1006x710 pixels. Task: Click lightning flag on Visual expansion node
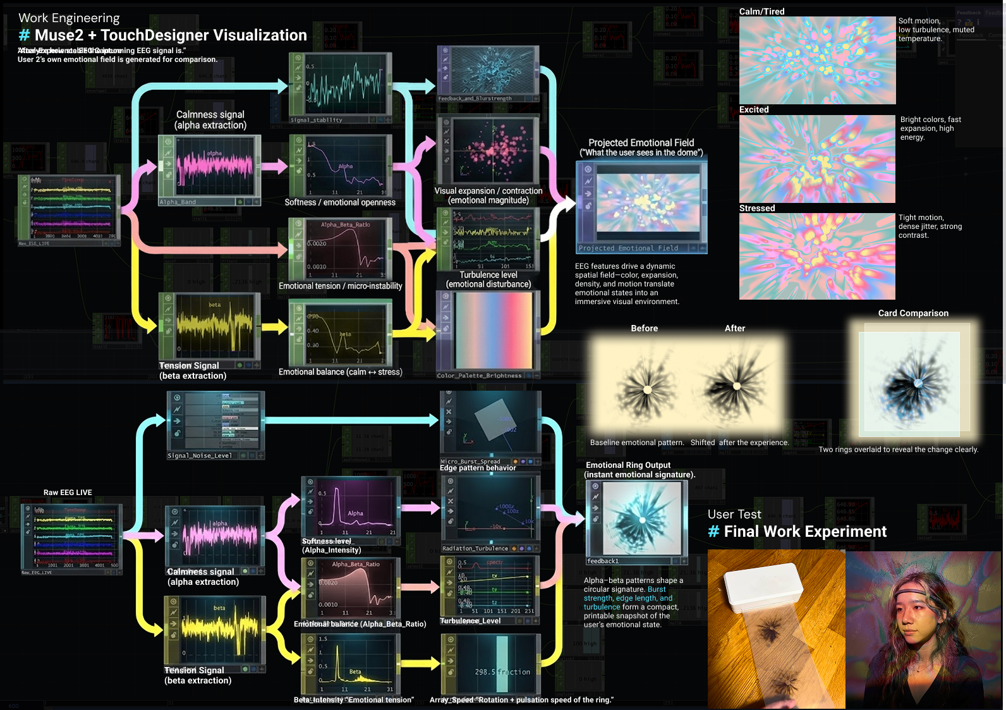pyautogui.click(x=446, y=132)
